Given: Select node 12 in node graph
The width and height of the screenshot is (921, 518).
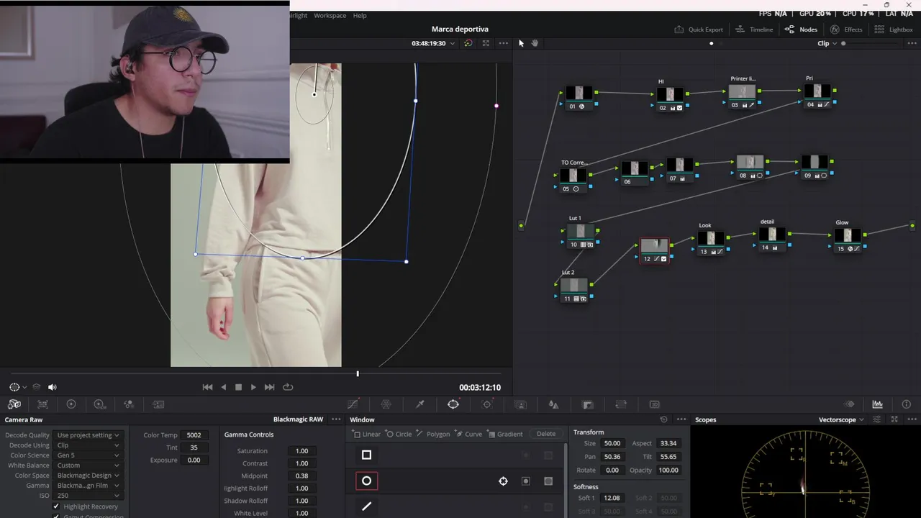Looking at the screenshot, I should tap(654, 251).
